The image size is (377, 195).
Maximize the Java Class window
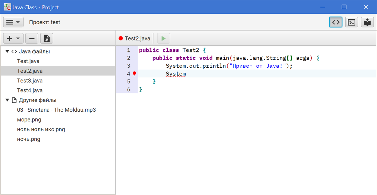tap(344, 7)
